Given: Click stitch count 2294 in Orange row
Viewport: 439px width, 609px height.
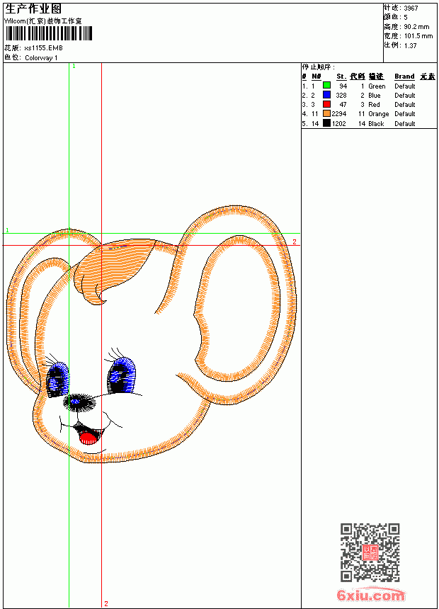Looking at the screenshot, I should [x=338, y=114].
